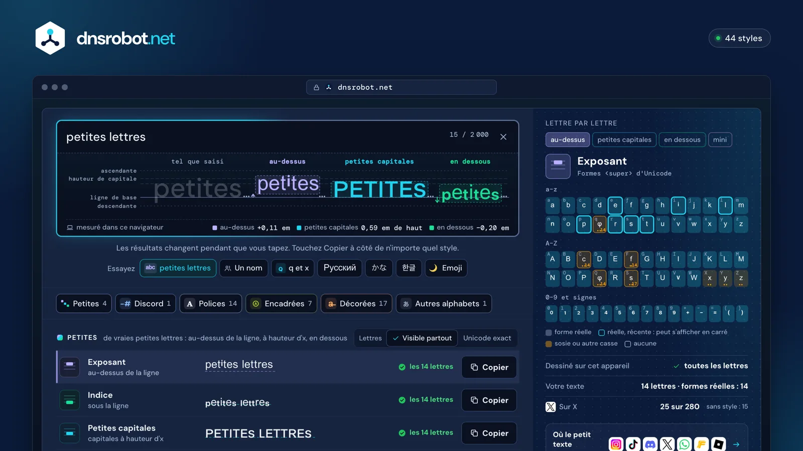Open the Autres alphabets 1 category

(444, 303)
